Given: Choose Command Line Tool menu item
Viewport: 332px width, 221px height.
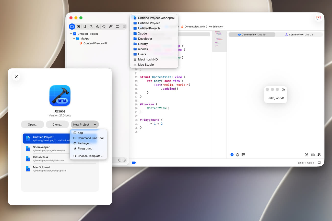Looking at the screenshot, I should click(x=88, y=138).
